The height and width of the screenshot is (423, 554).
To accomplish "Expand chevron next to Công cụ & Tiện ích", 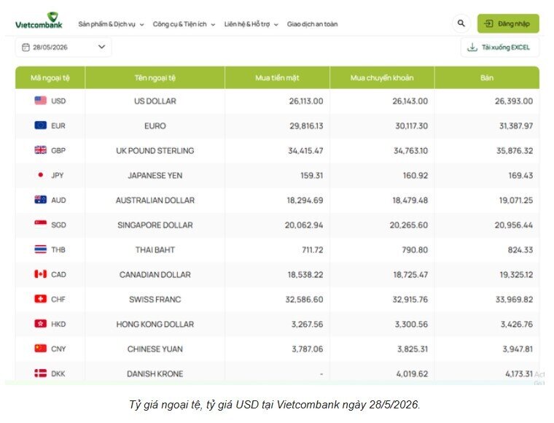I will click(213, 25).
